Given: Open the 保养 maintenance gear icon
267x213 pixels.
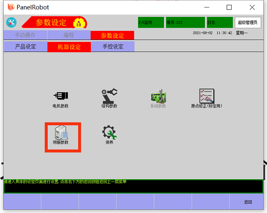Looking at the screenshot, I should pos(109,133).
